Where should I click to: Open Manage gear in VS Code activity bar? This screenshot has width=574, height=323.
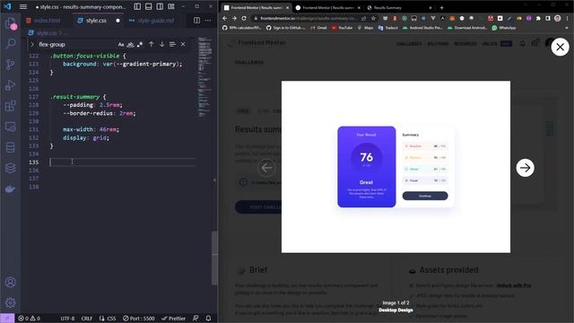(10, 302)
